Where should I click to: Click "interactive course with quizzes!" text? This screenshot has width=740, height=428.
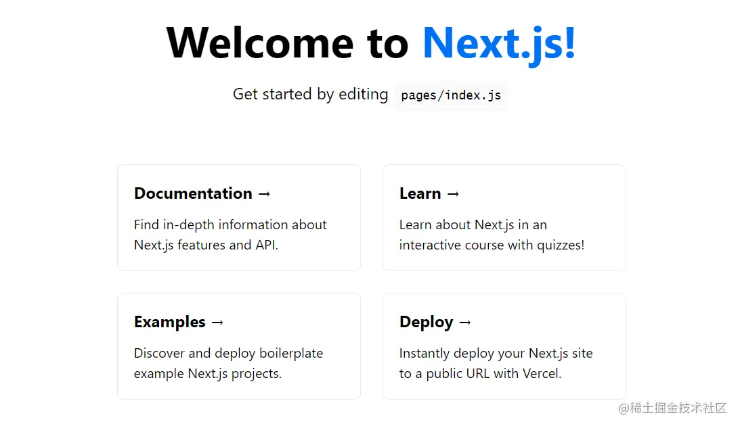pos(492,245)
